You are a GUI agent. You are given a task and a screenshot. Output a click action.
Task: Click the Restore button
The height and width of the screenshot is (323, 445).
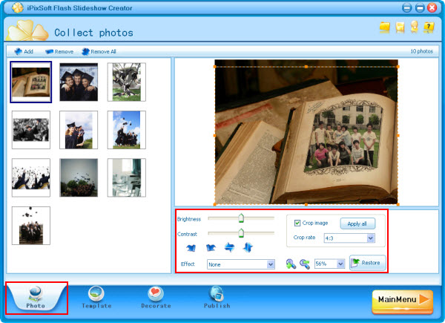[x=368, y=263]
